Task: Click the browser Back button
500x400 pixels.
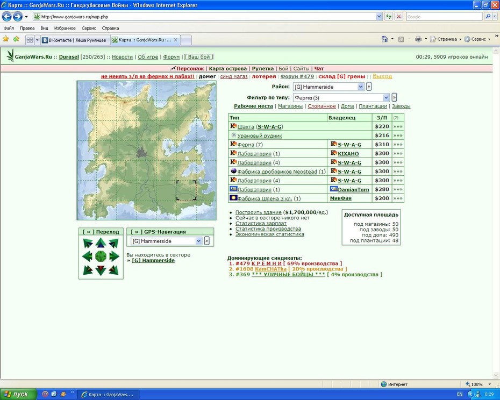Action: (6, 17)
